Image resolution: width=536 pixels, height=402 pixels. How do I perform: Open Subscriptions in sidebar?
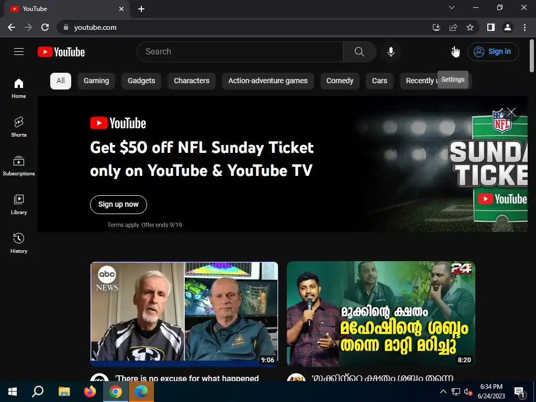point(19,165)
